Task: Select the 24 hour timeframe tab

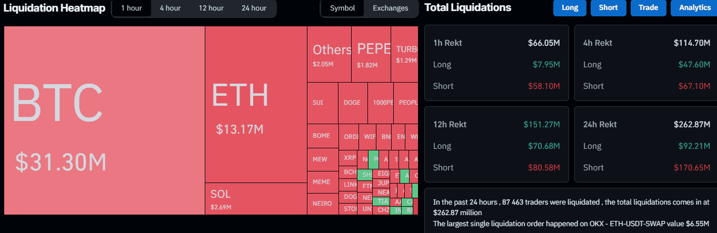Action: 254,8
